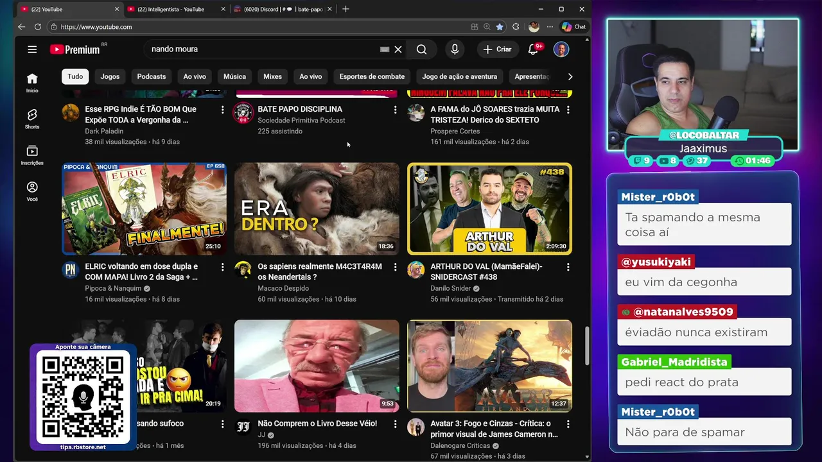Open options menu for JÔ SOARES video
This screenshot has width=822, height=462.
568,110
